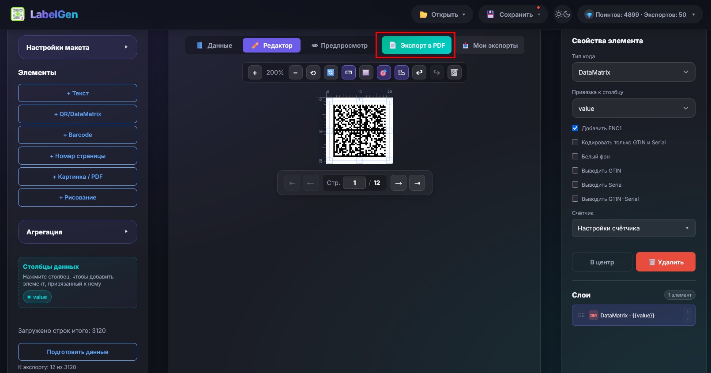
Task: Open the Экспорт в PDF tab
Action: pos(417,45)
